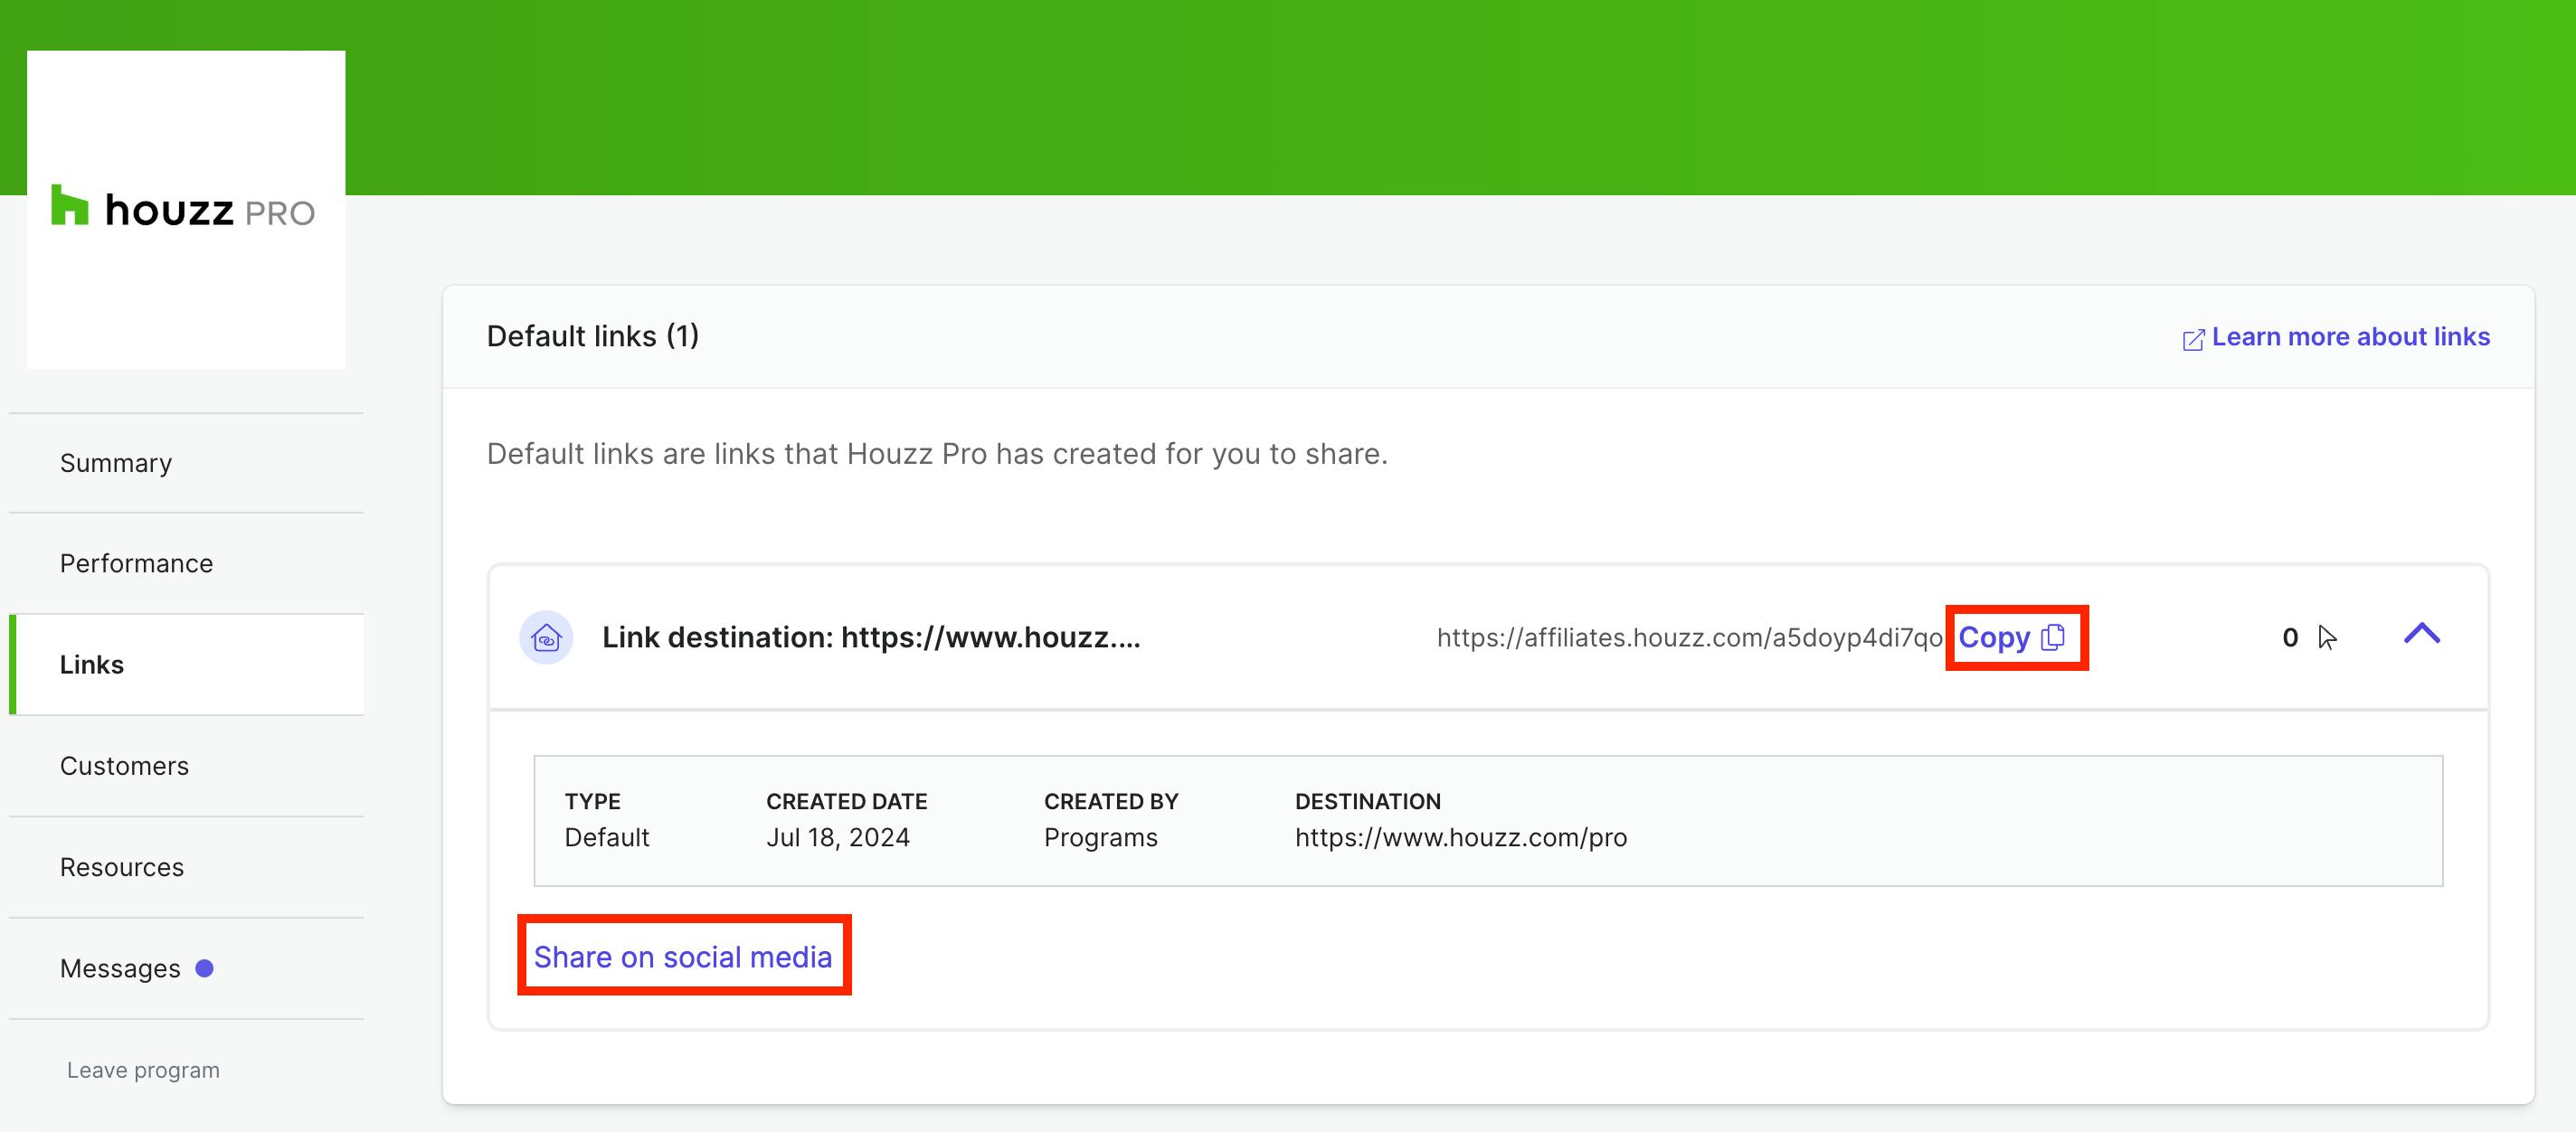2576x1132 pixels.
Task: View the Resources section
Action: [x=186, y=866]
